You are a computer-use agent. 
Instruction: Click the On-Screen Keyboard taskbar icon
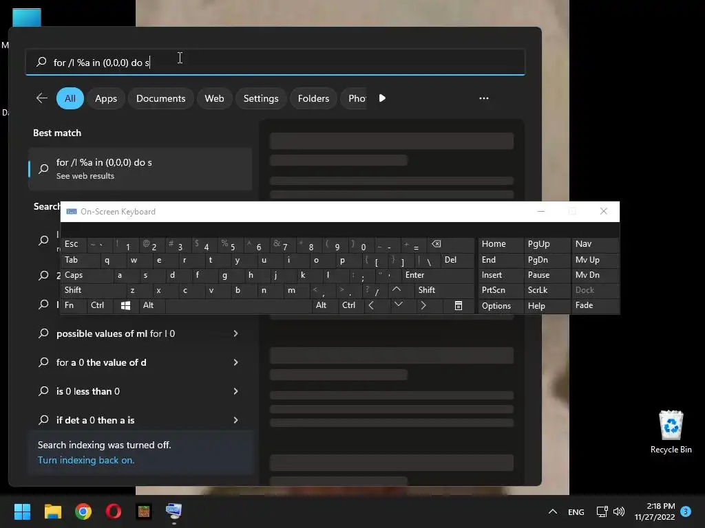173,511
